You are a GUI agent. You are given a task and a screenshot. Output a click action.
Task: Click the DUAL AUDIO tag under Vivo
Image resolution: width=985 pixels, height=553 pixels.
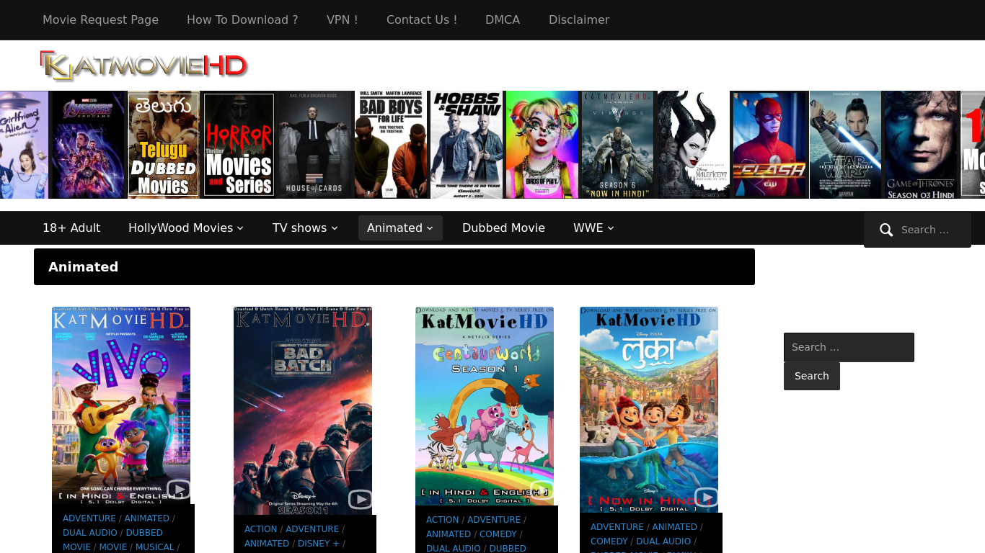coord(90,533)
